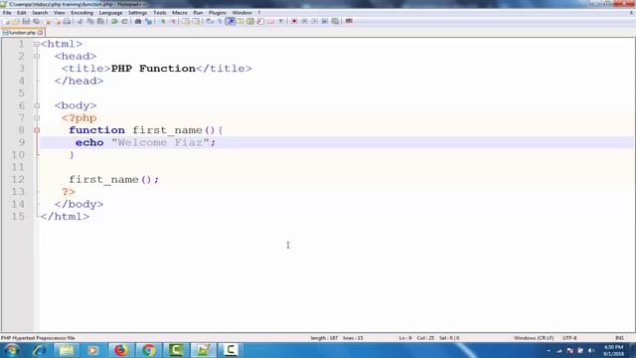Toggle INS/OVR mode in status bar
The width and height of the screenshot is (636, 358).
click(619, 338)
